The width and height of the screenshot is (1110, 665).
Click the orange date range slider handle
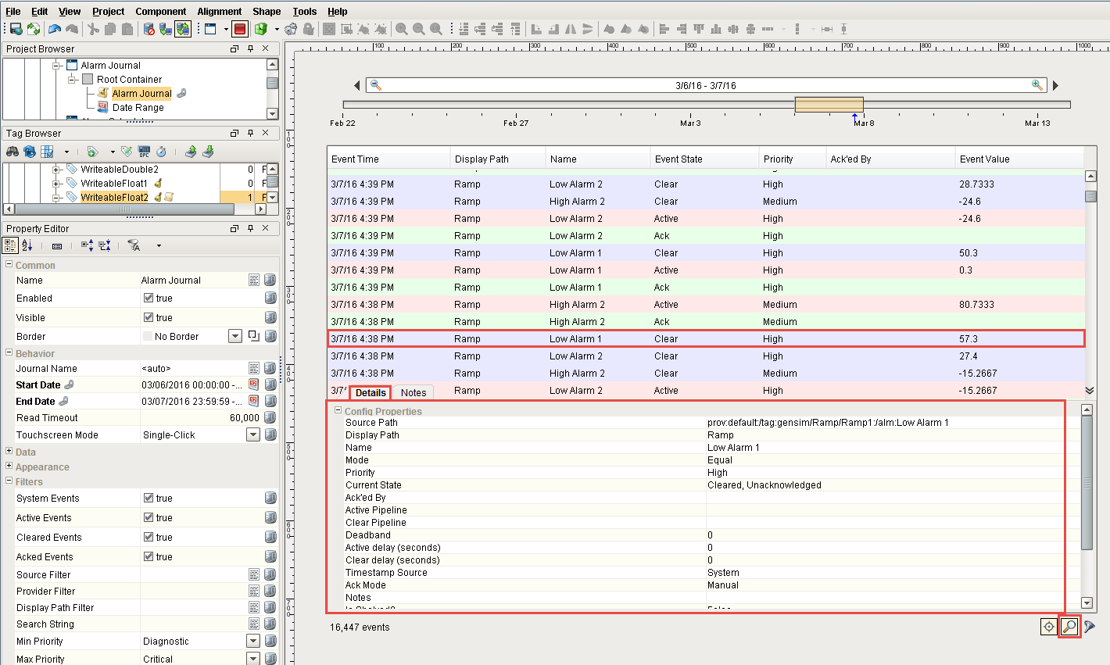click(829, 103)
